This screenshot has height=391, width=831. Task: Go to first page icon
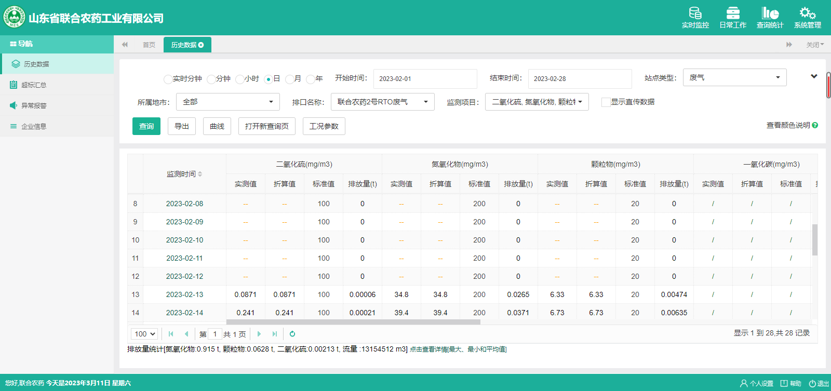click(x=171, y=334)
